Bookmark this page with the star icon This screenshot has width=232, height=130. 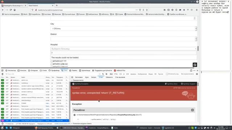(147, 10)
